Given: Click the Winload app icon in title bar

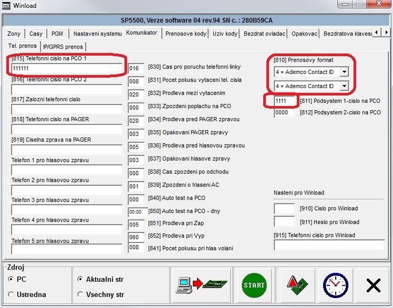Looking at the screenshot, I should coord(6,6).
